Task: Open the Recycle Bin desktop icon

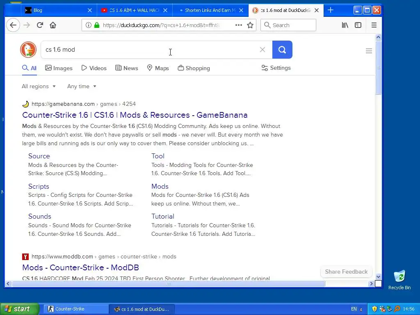Action: (399, 280)
